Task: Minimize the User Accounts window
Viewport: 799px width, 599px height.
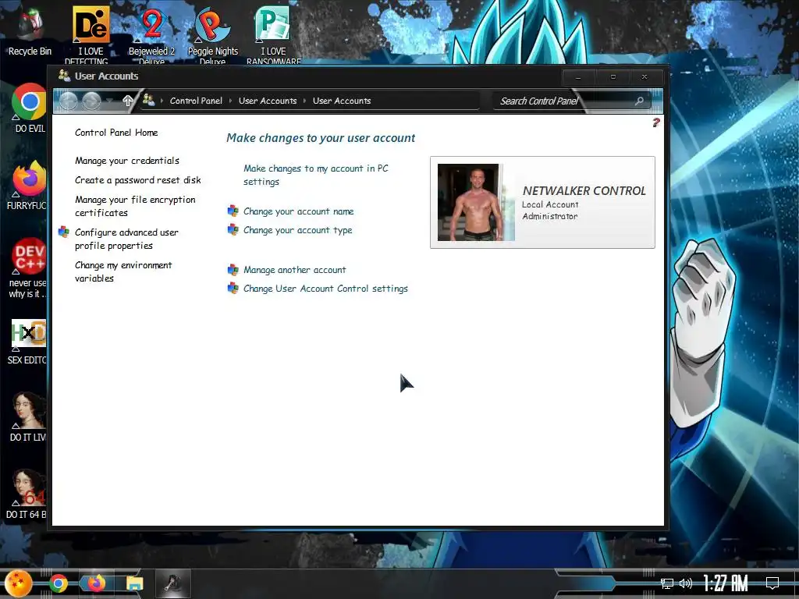Action: tap(578, 77)
